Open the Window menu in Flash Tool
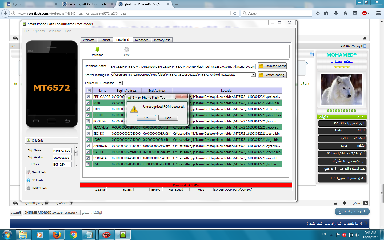The image size is (384, 240). pos(55,31)
